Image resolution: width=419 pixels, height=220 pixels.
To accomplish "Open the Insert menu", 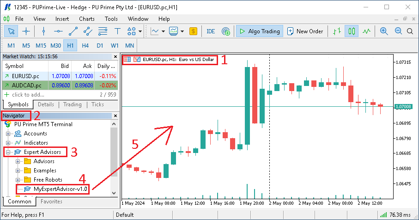I will [x=62, y=18].
